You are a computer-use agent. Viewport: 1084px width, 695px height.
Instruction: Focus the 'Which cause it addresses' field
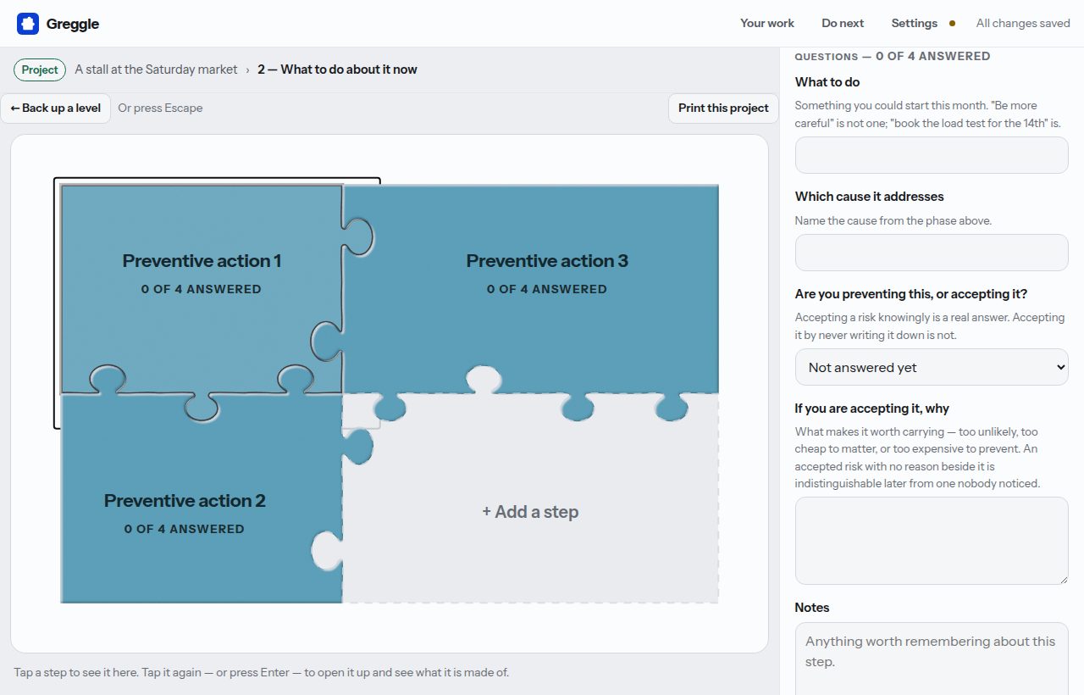pyautogui.click(x=932, y=253)
